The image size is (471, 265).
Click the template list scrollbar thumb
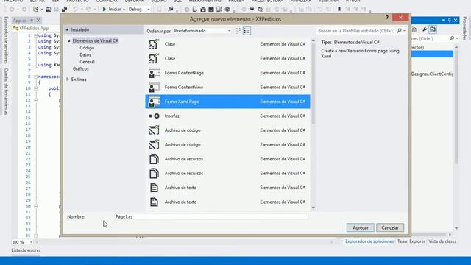(314, 83)
